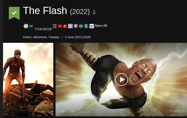187x118 pixels.
Task: Open the 3 June 2022 release date link
Action: click(x=78, y=37)
